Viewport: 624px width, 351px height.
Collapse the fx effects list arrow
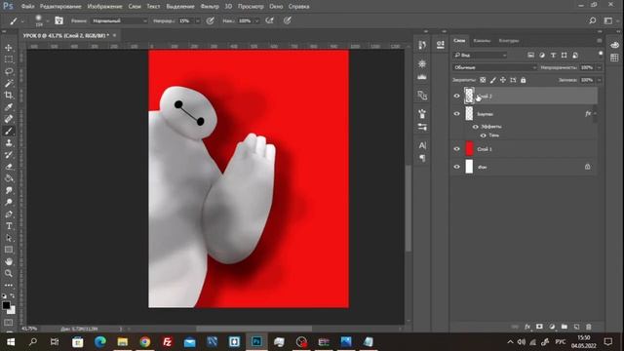point(595,114)
